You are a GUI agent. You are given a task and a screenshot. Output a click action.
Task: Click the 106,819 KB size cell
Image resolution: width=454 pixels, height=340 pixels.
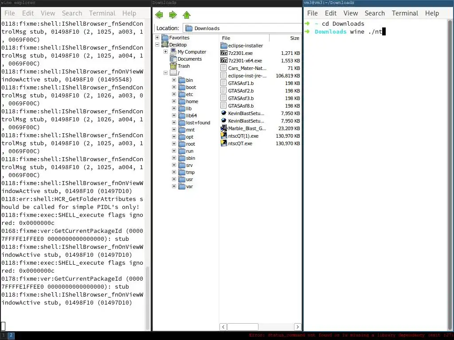(288, 75)
